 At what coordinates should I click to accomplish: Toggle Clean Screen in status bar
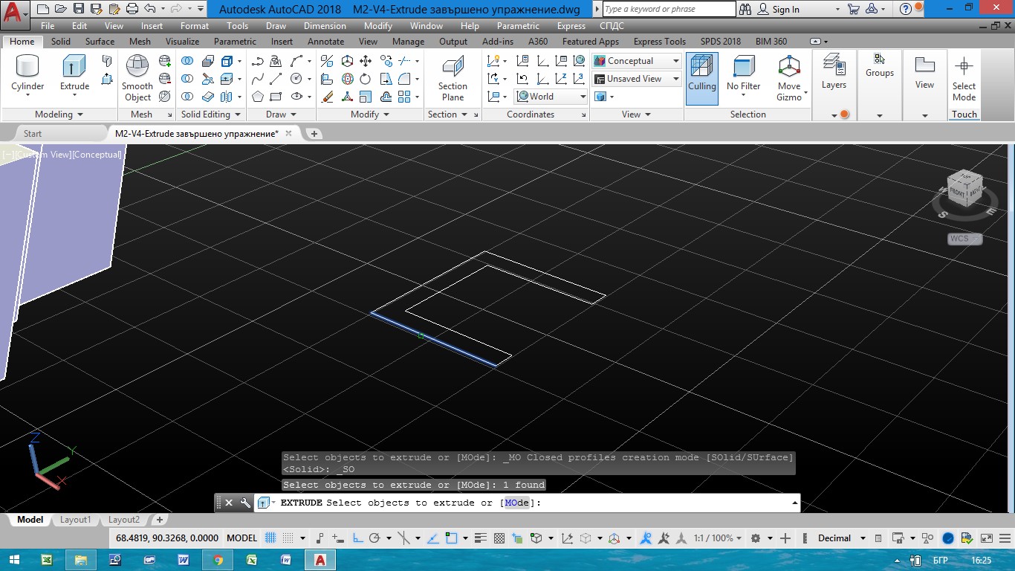click(x=987, y=538)
